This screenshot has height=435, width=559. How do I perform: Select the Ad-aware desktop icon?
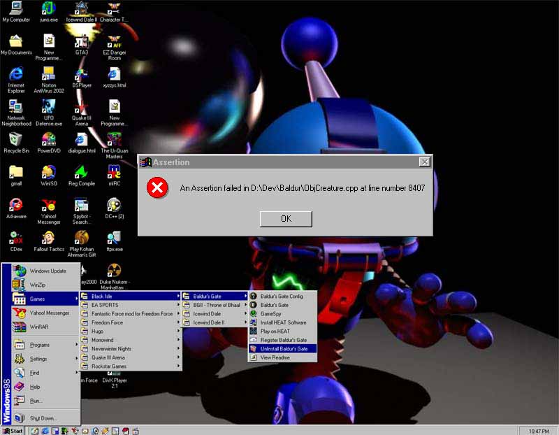16,208
